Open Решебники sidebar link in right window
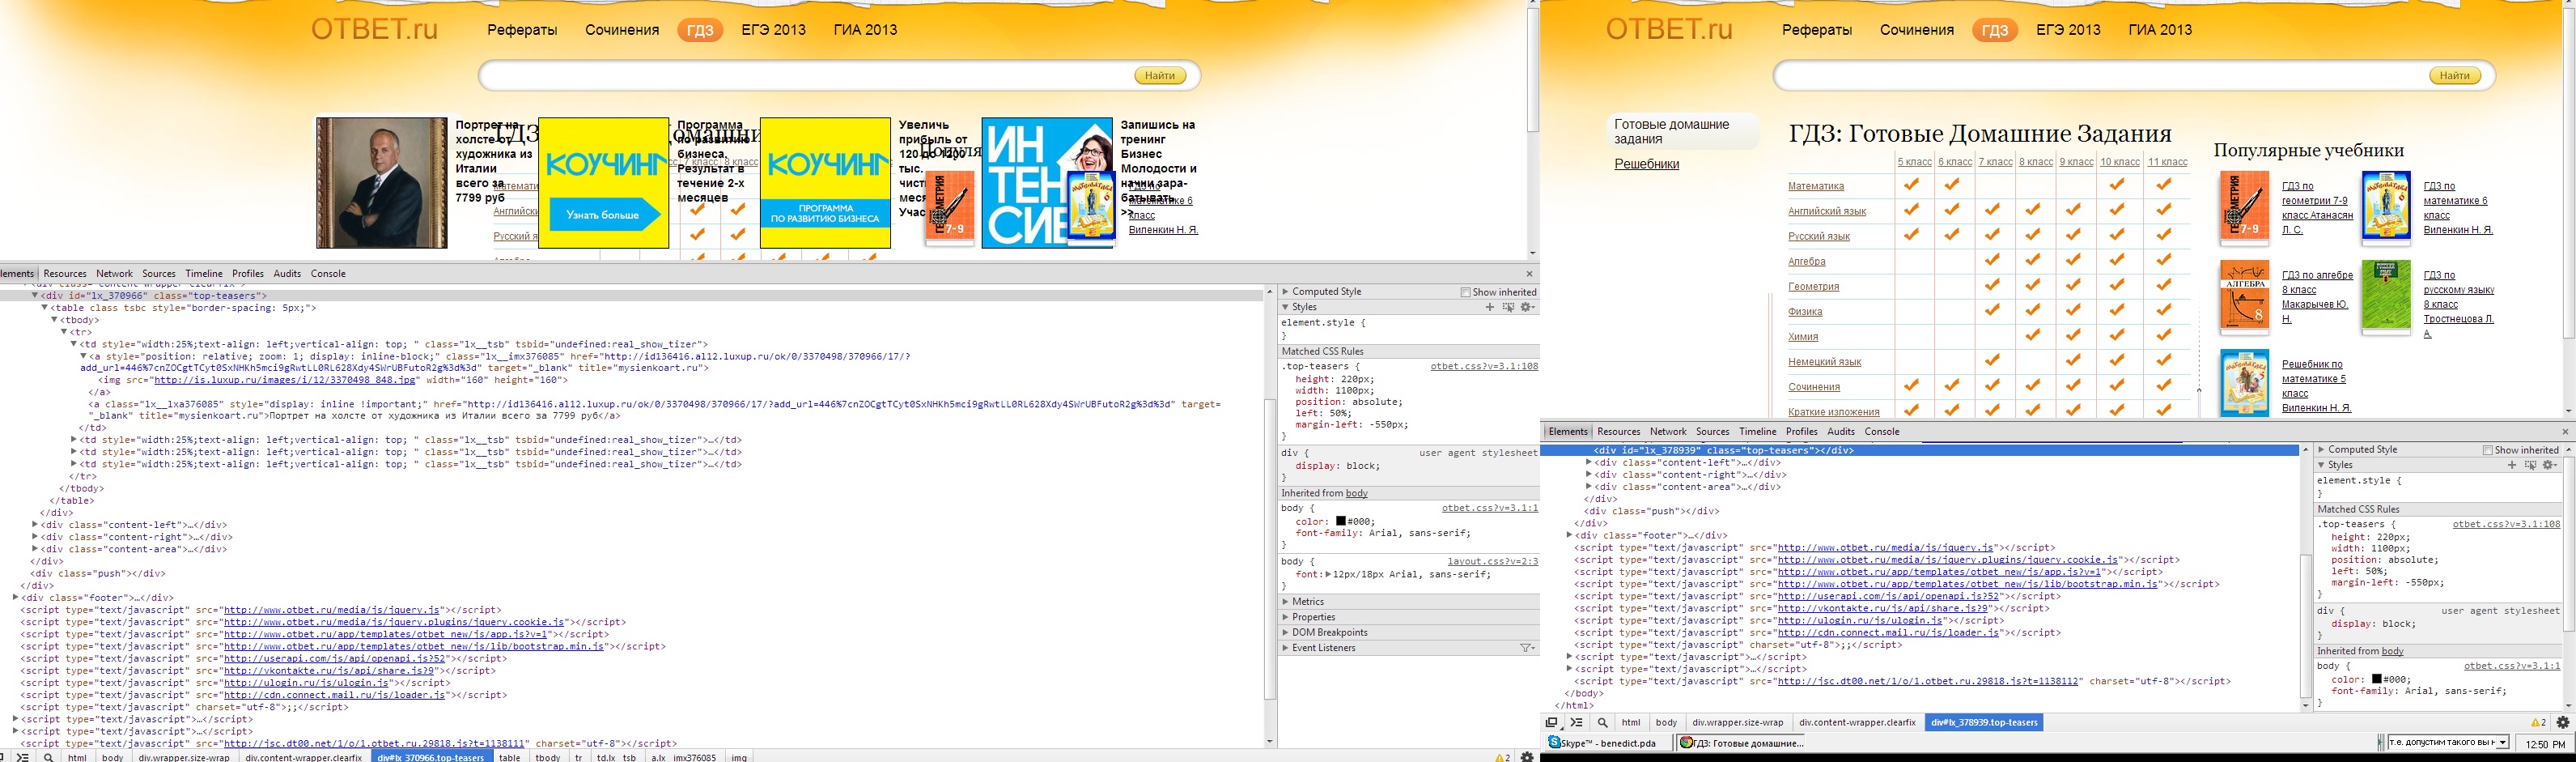The width and height of the screenshot is (2576, 762). tap(1646, 164)
